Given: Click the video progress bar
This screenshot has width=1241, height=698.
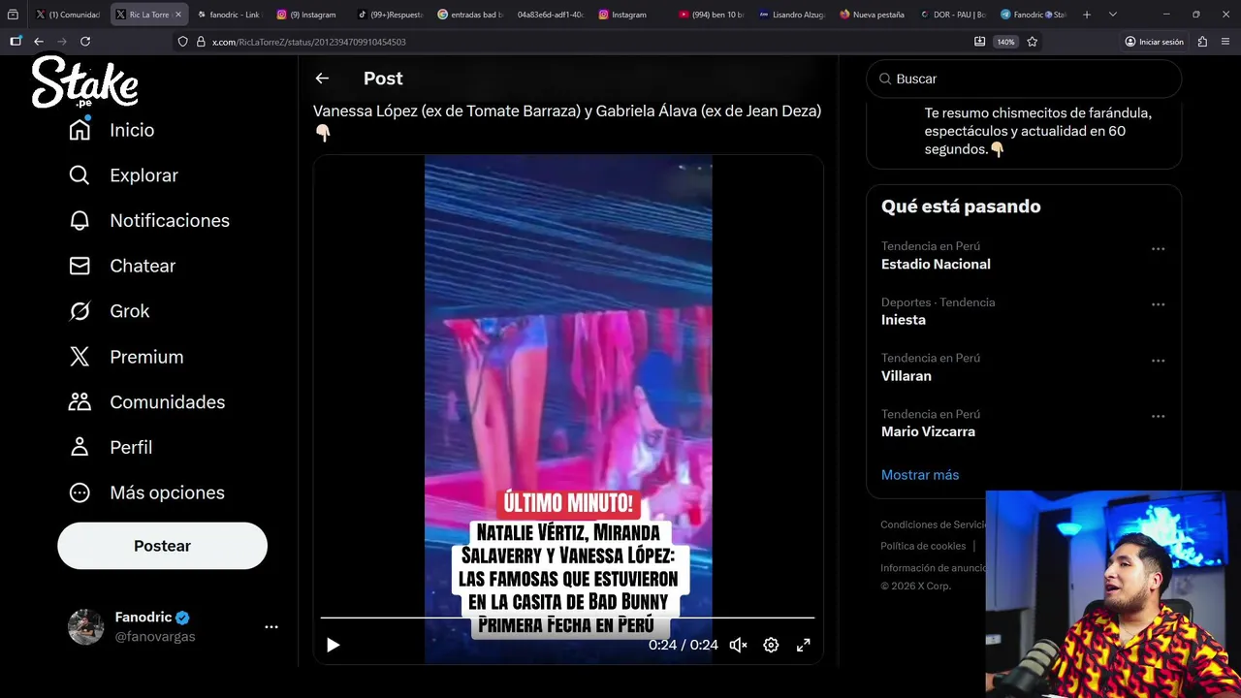Looking at the screenshot, I should 567,618.
